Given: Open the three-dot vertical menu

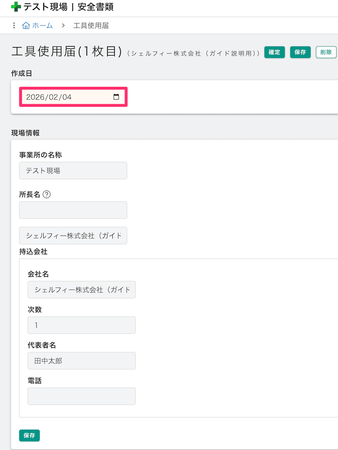Looking at the screenshot, I should (x=14, y=25).
